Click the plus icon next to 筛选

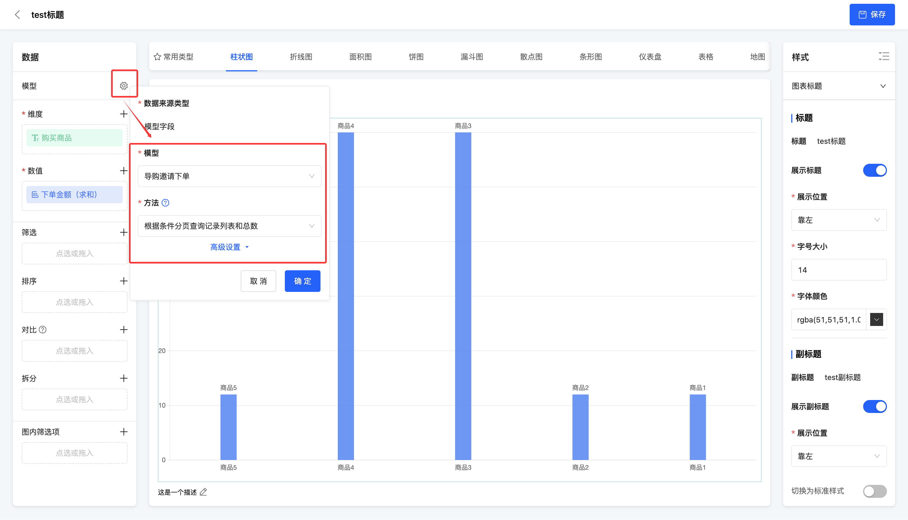123,232
